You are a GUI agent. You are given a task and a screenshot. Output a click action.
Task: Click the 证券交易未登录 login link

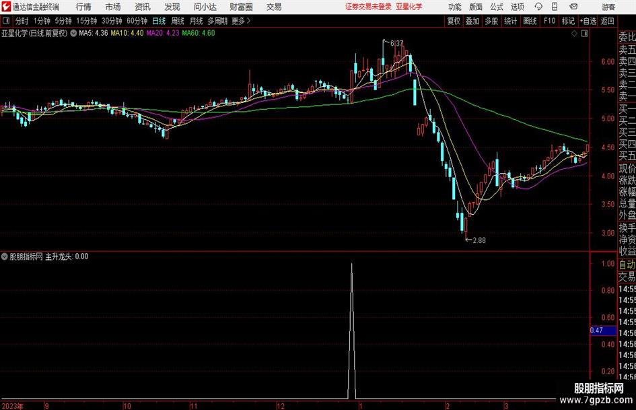(x=368, y=7)
